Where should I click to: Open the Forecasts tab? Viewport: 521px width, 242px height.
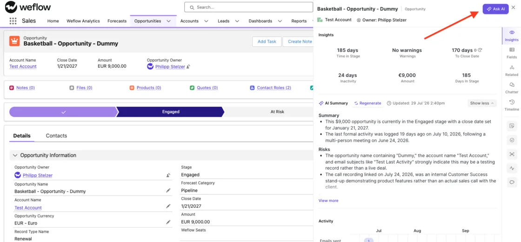click(x=117, y=21)
